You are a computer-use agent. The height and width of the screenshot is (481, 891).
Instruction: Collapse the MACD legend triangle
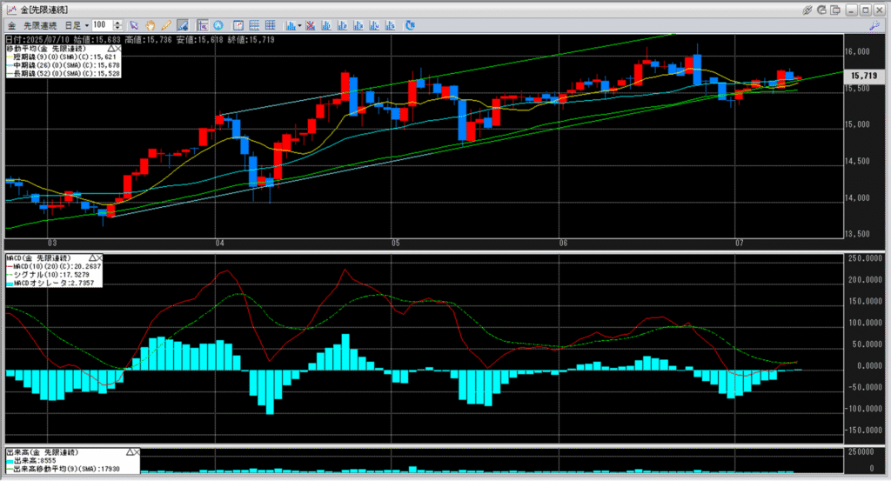(92, 257)
